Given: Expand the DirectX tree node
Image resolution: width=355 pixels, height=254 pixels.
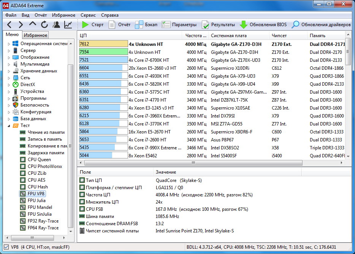Looking at the screenshot, I should [x=9, y=85].
